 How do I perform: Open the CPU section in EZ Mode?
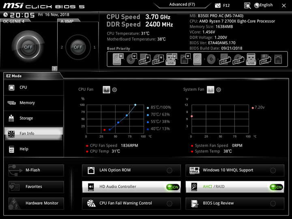click(34, 88)
